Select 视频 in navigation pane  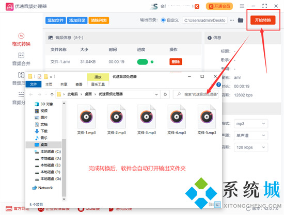(x=41, y=111)
